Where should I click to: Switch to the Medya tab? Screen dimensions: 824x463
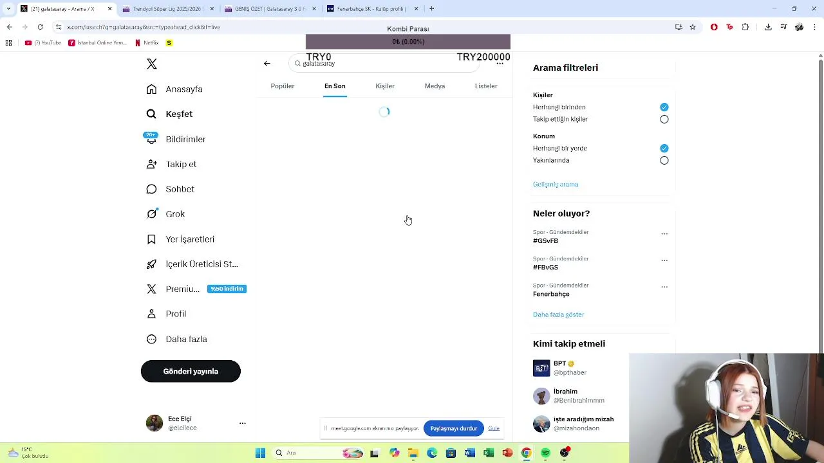click(435, 86)
